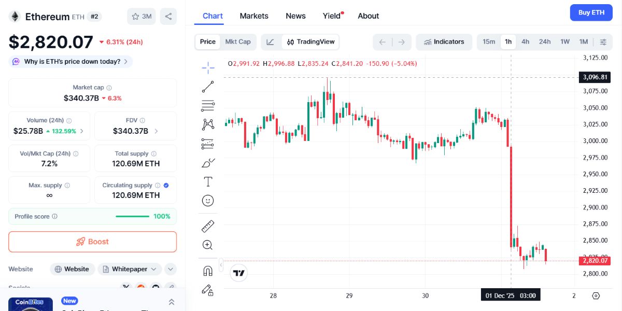The height and width of the screenshot is (311, 622).
Task: Set chart interval to 1W
Action: (565, 42)
